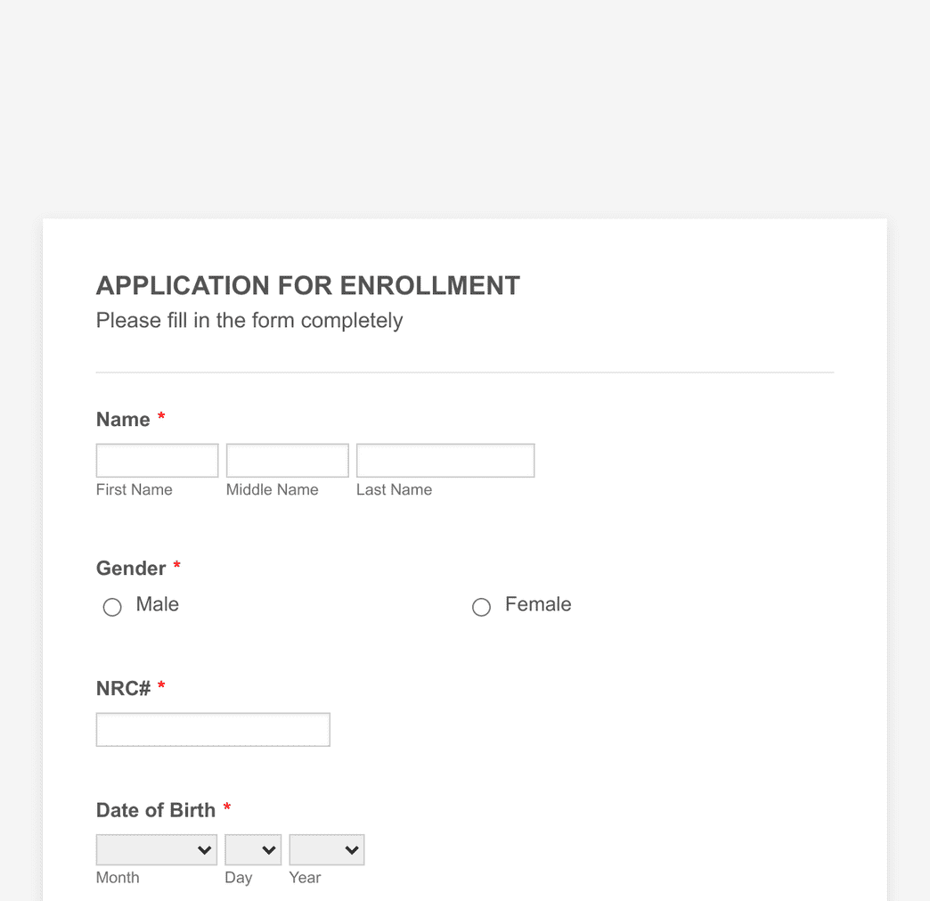Click the 'Please fill in the form completely' subtitle
Viewport: 930px width, 901px height.
point(249,320)
